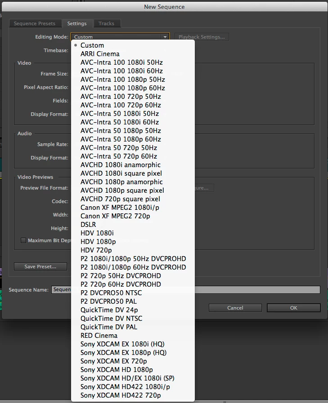Click the Sequence Name input field
Image resolution: width=328 pixels, height=403 pixels.
tap(186, 290)
